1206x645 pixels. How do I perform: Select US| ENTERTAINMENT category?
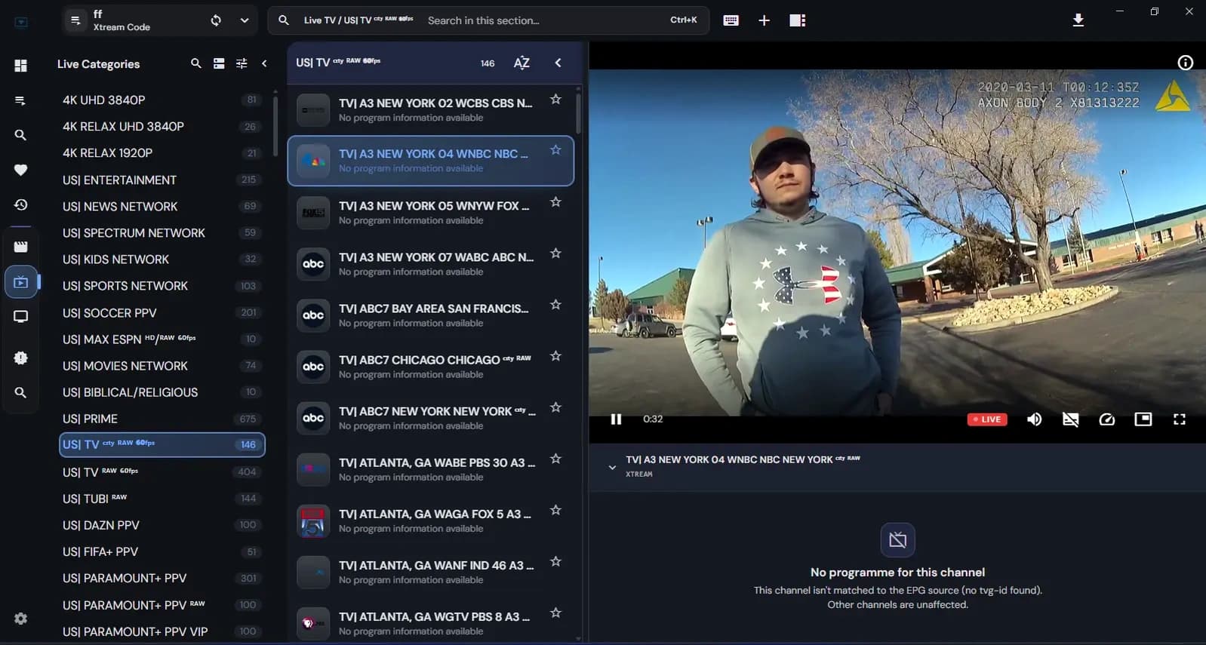click(162, 180)
